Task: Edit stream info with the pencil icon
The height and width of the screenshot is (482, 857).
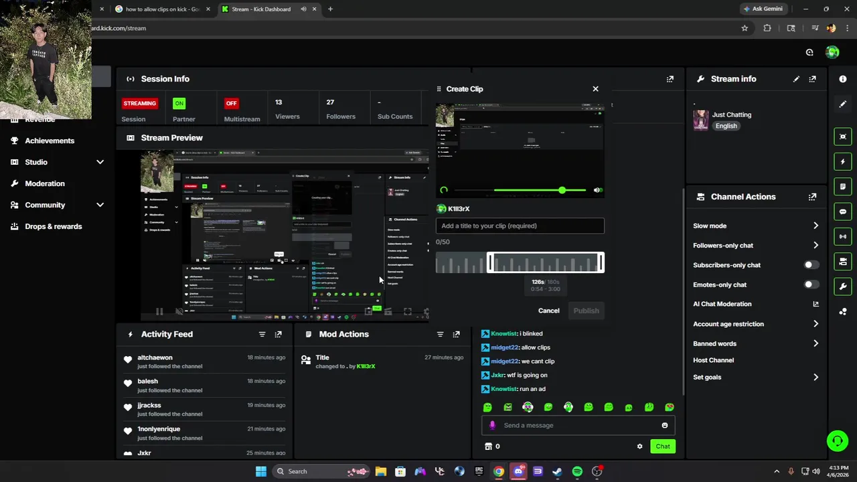Action: click(x=796, y=79)
